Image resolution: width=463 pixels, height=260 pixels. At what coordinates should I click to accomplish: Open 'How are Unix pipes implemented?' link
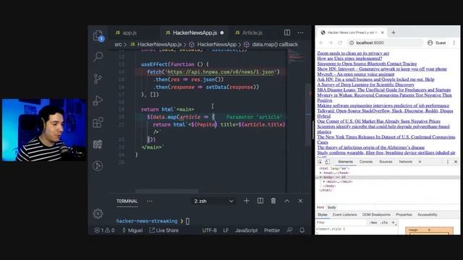coord(349,58)
